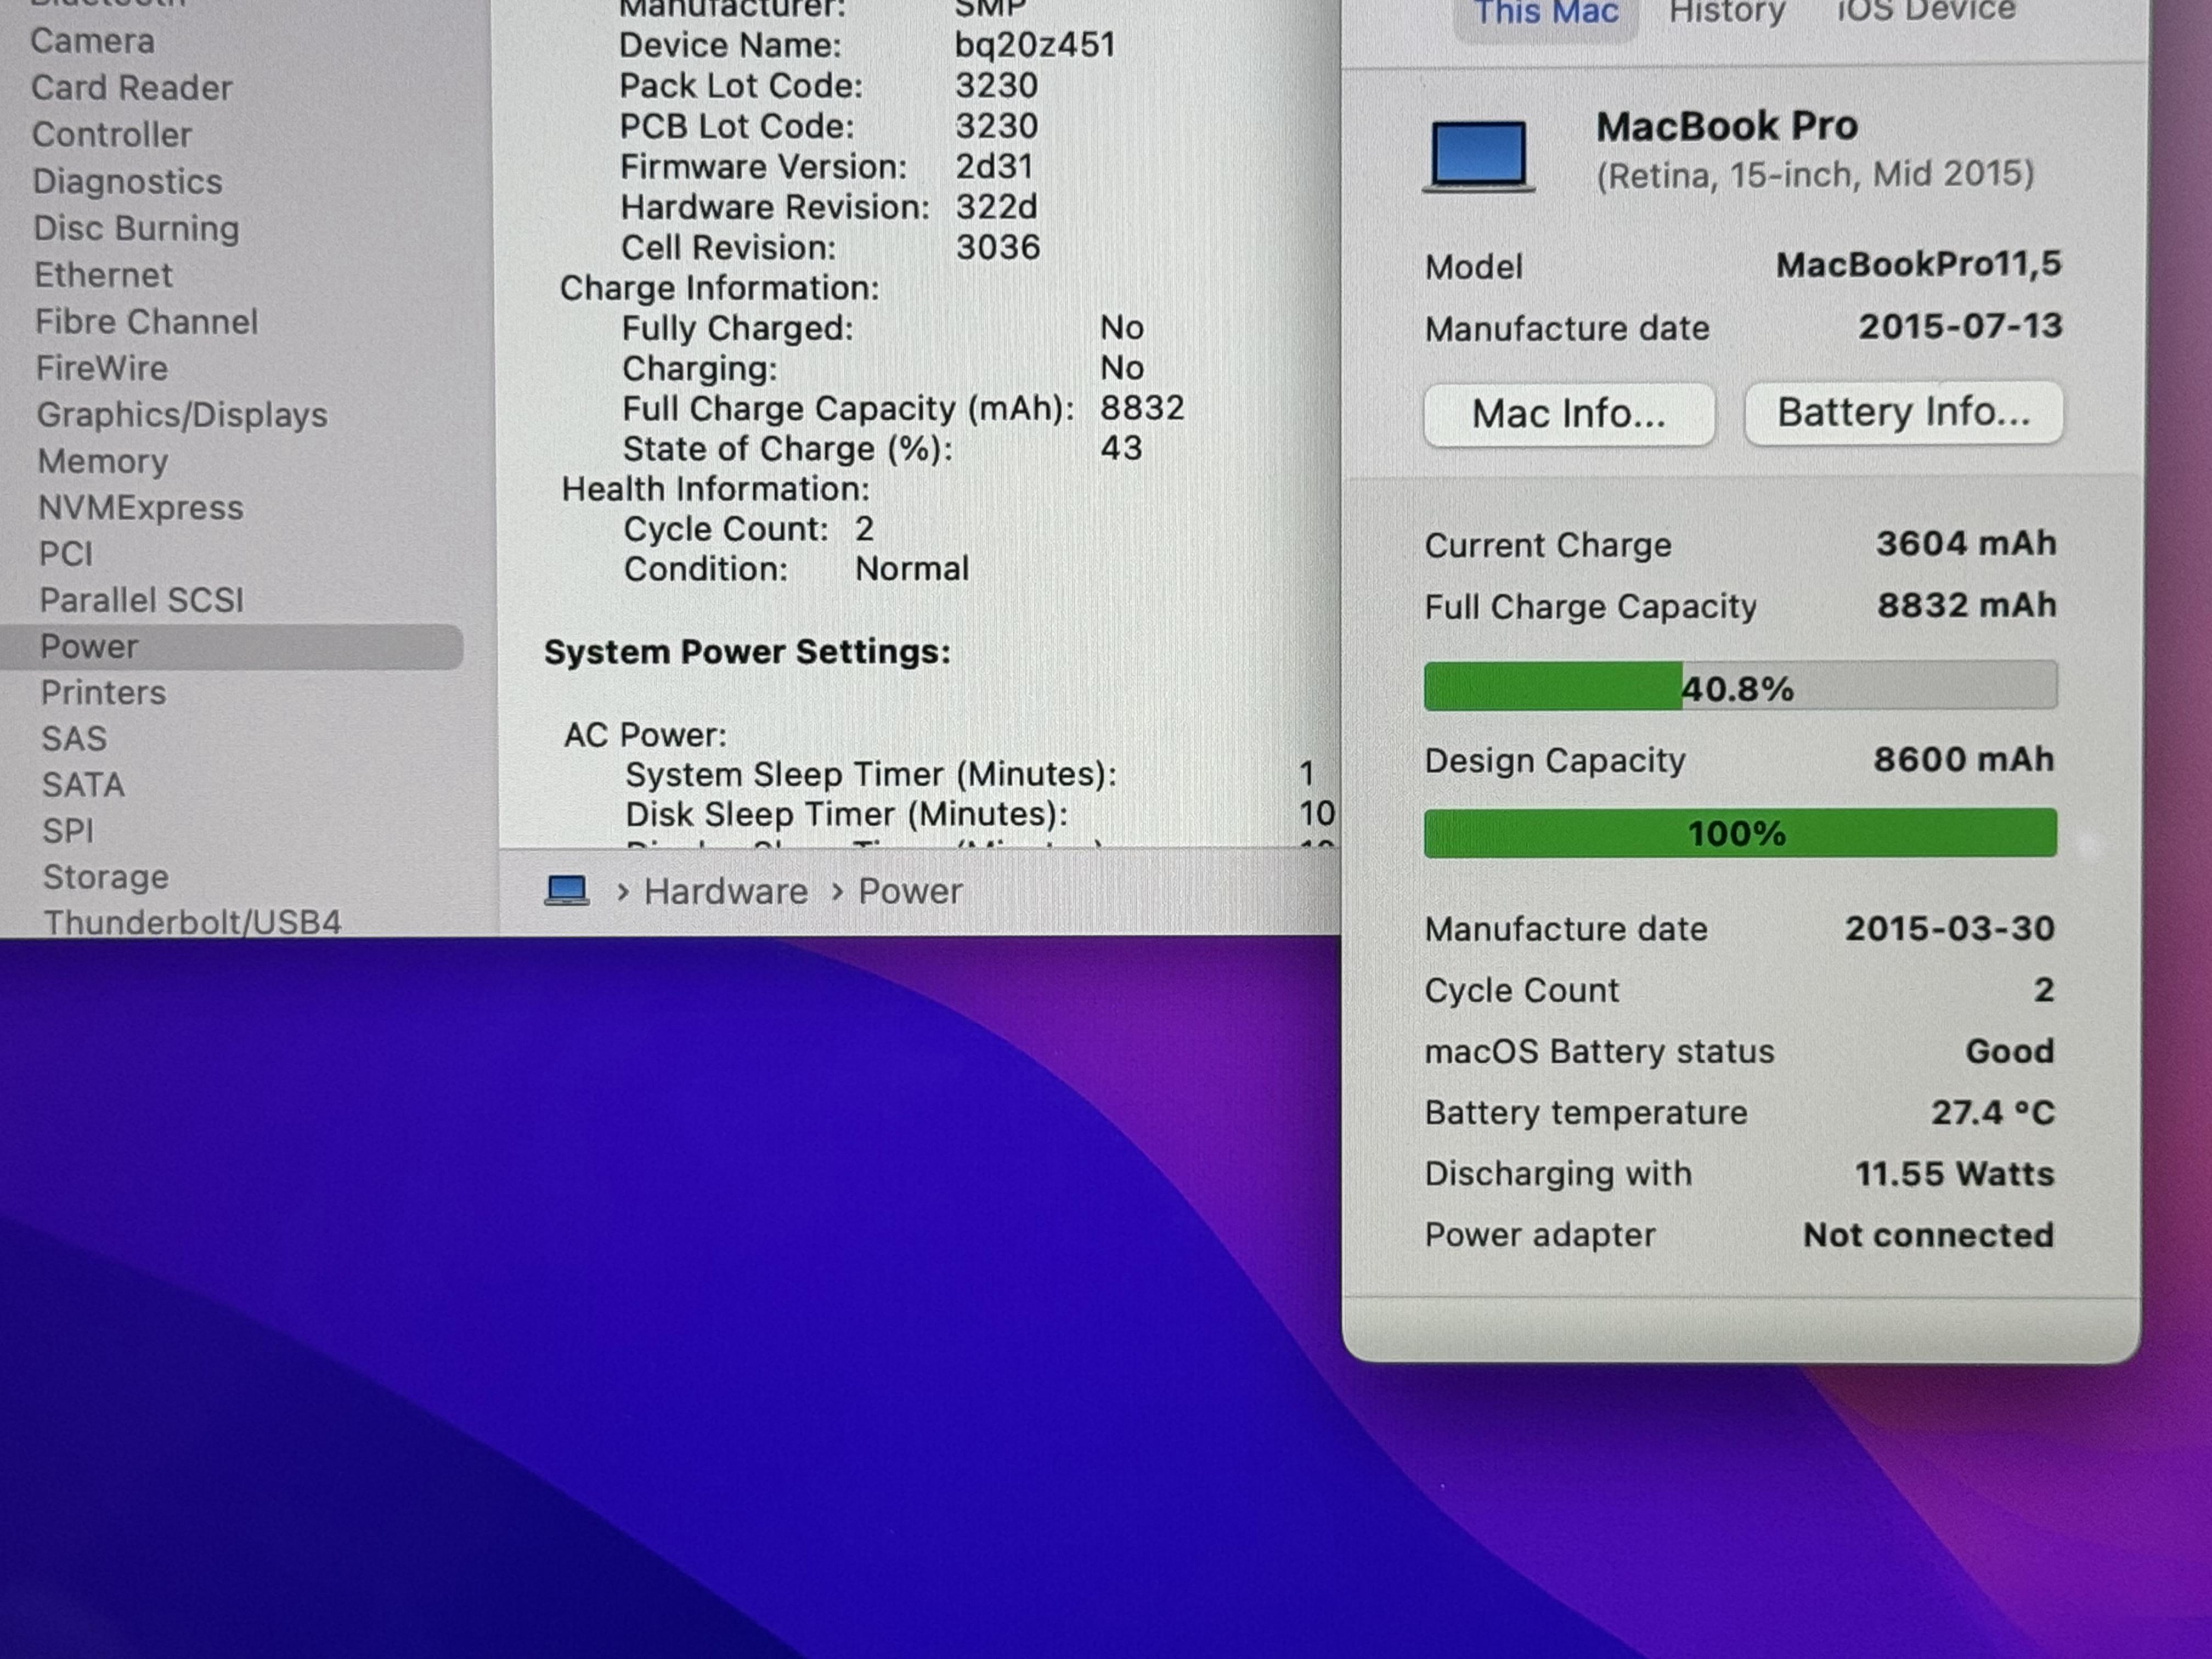Click State of Charge value 43
The width and height of the screenshot is (2212, 1659).
1121,448
